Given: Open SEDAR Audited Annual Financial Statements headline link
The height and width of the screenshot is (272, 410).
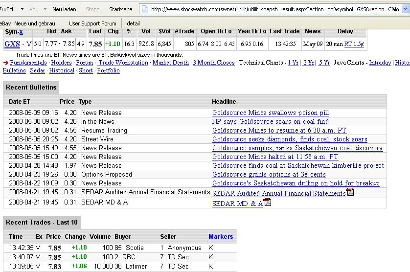Looking at the screenshot, I should point(279,194).
